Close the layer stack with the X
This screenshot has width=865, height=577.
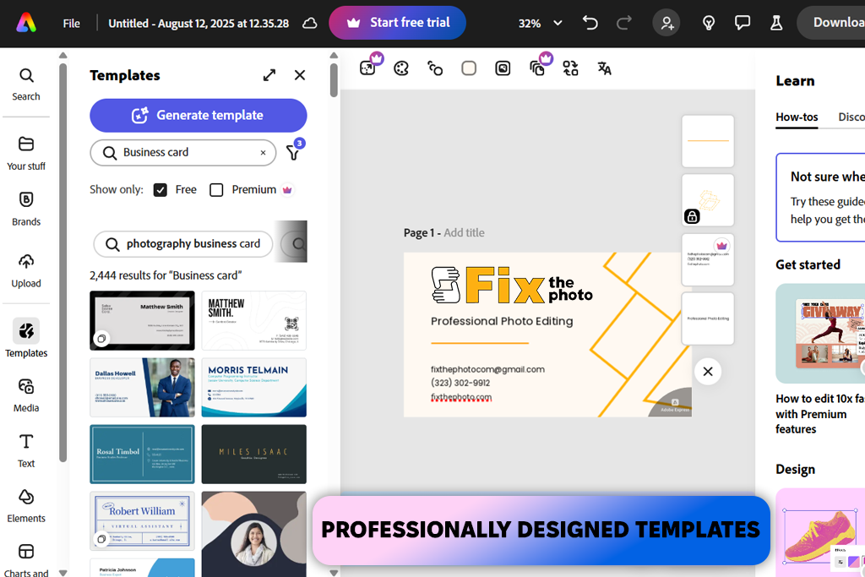coord(708,371)
